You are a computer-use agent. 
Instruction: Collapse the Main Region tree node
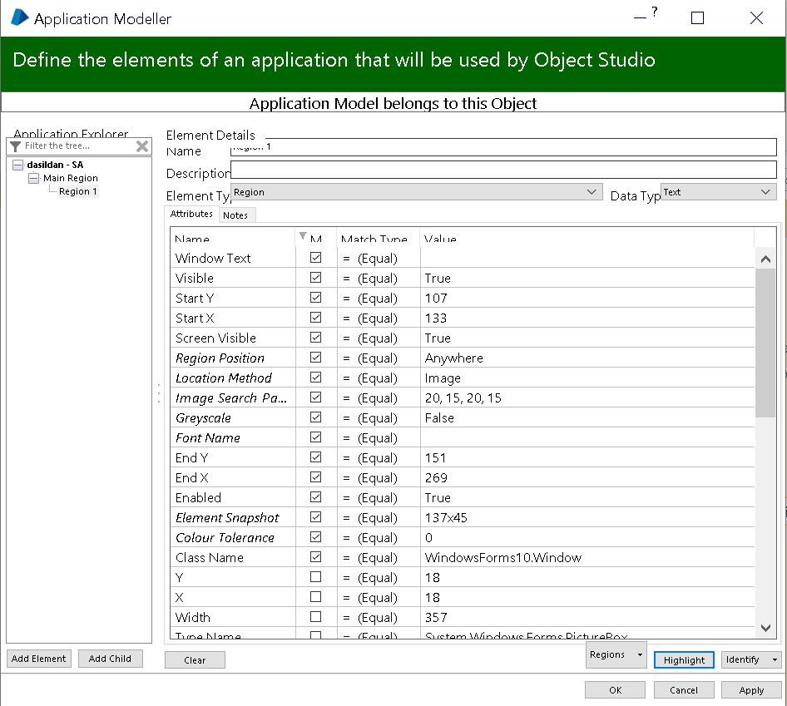34,178
